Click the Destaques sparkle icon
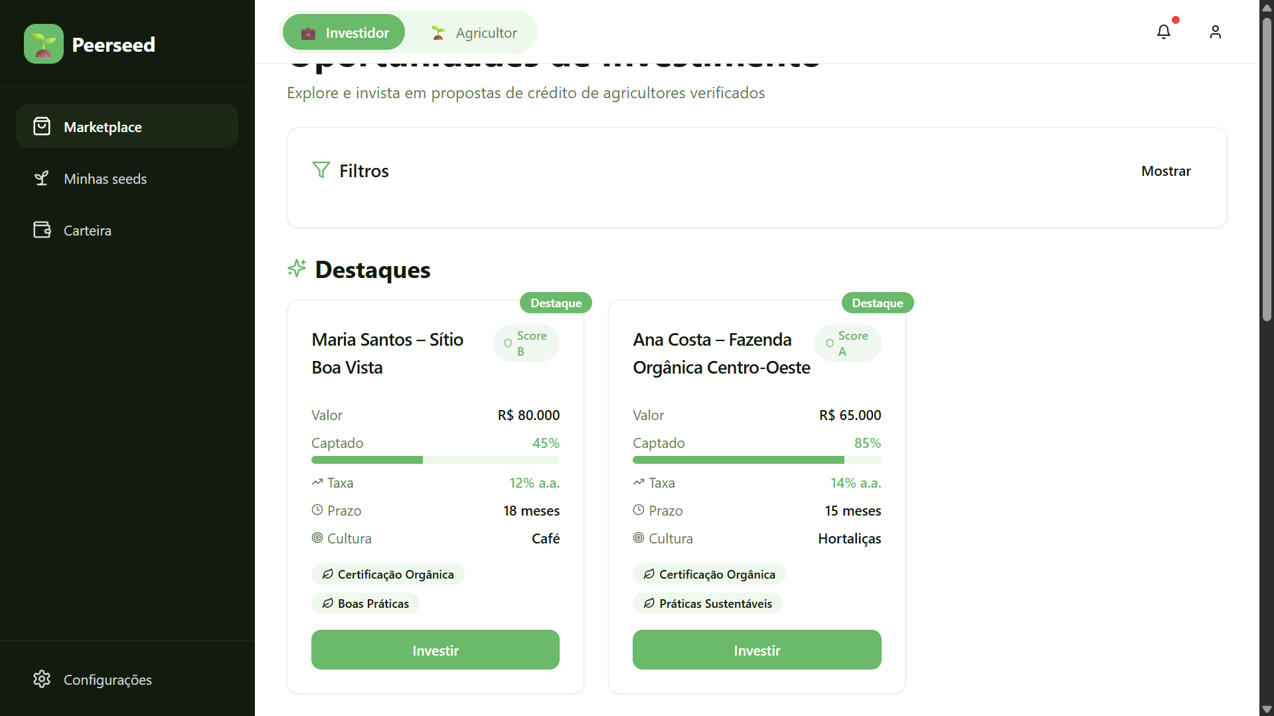1274x716 pixels. coord(297,269)
